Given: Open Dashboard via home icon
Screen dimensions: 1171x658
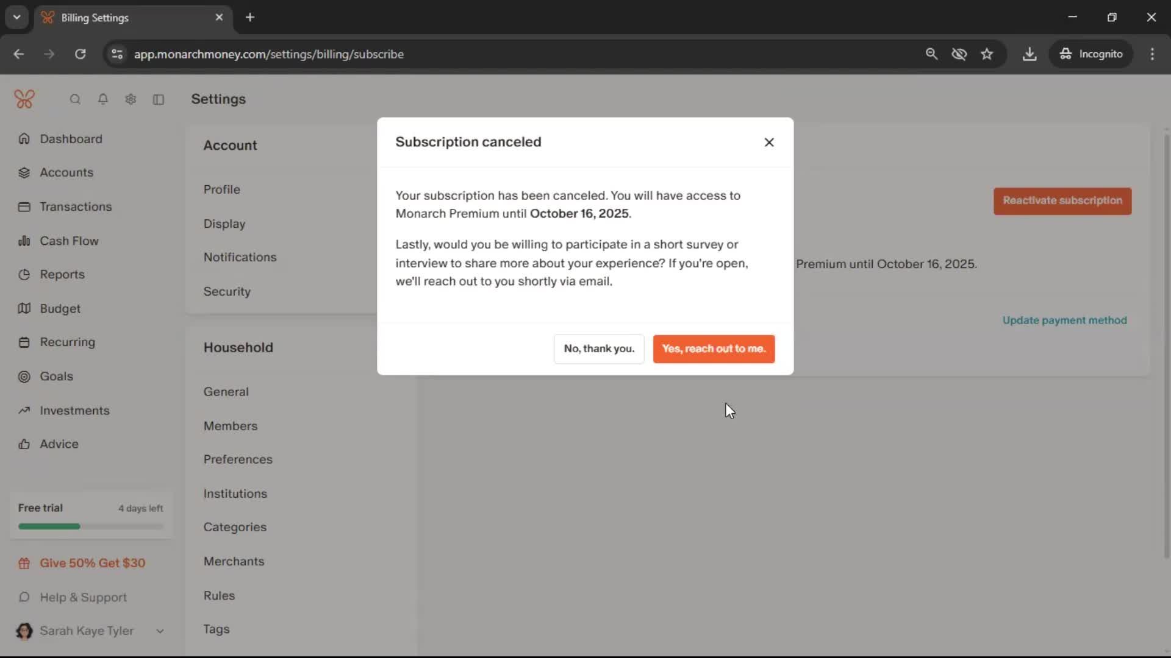Looking at the screenshot, I should click(x=24, y=139).
